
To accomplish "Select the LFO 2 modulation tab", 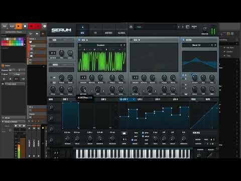I will 140,99.
